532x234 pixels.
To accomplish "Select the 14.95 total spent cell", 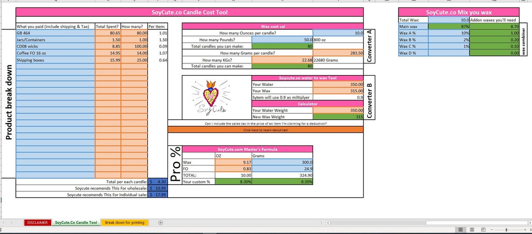I will point(108,53).
